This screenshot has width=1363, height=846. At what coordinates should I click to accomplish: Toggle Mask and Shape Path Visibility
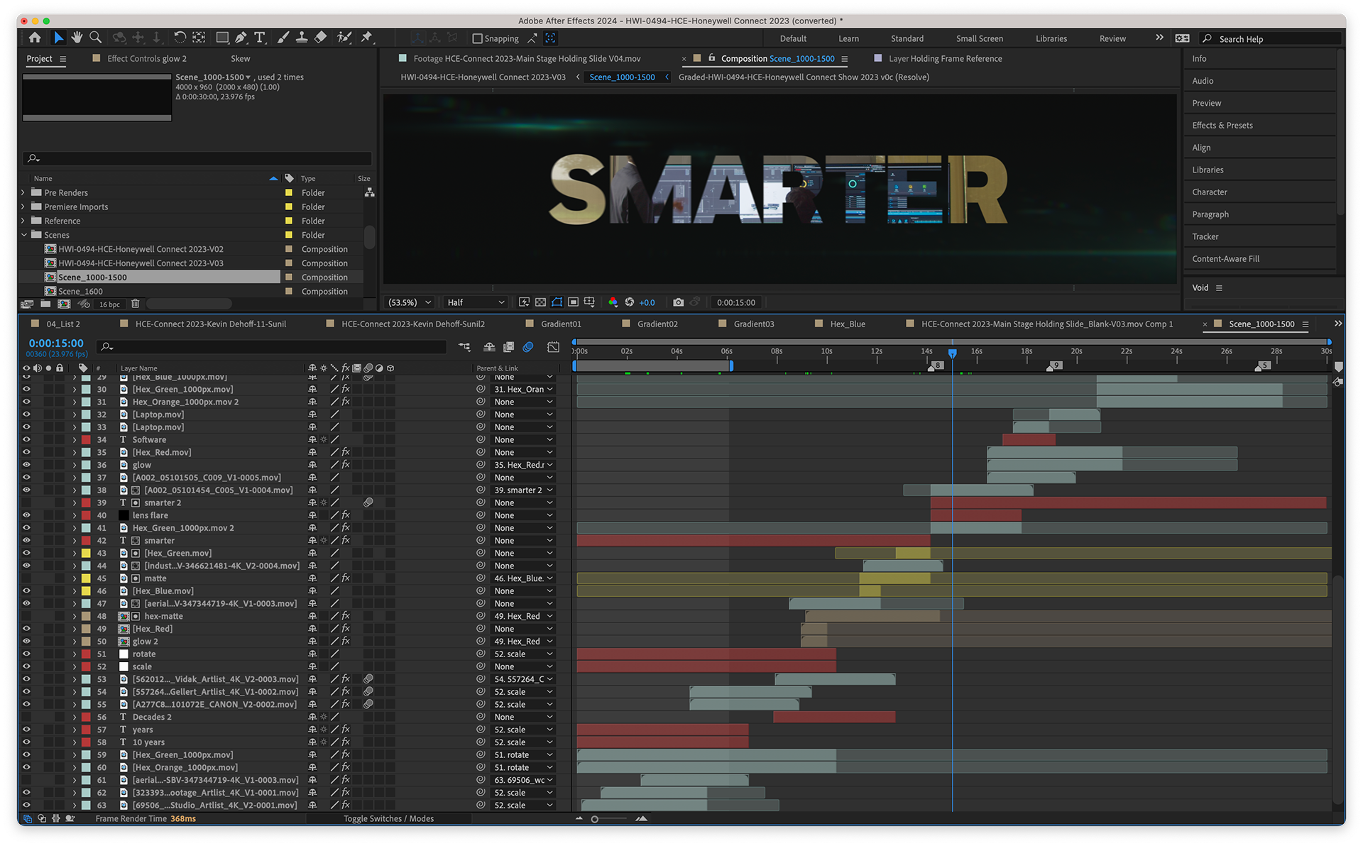click(557, 302)
